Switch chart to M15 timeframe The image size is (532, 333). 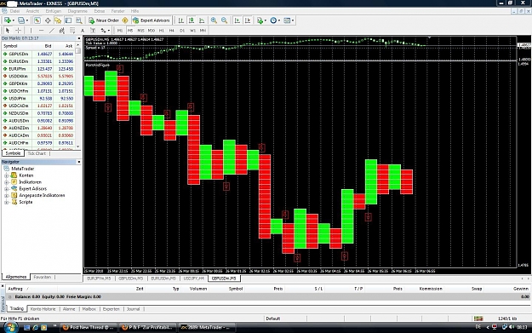(x=140, y=31)
